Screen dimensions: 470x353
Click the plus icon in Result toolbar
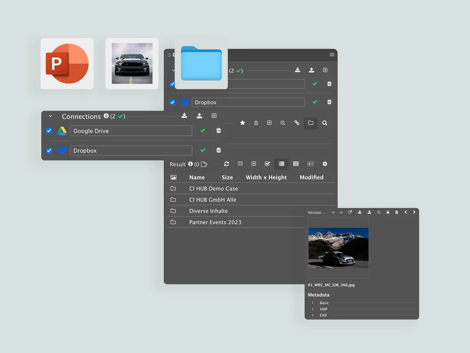(x=254, y=164)
